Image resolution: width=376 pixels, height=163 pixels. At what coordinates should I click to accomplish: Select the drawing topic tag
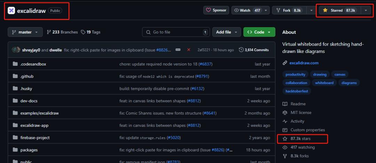point(320,75)
